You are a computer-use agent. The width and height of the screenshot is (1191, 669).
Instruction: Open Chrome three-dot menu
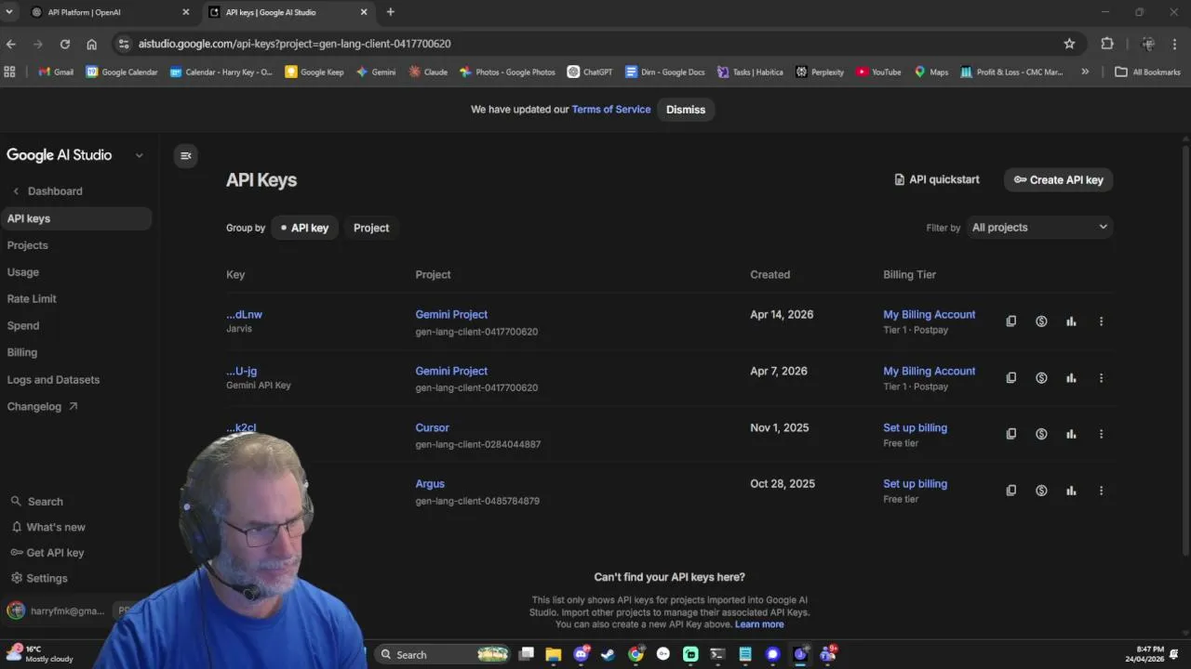point(1174,44)
